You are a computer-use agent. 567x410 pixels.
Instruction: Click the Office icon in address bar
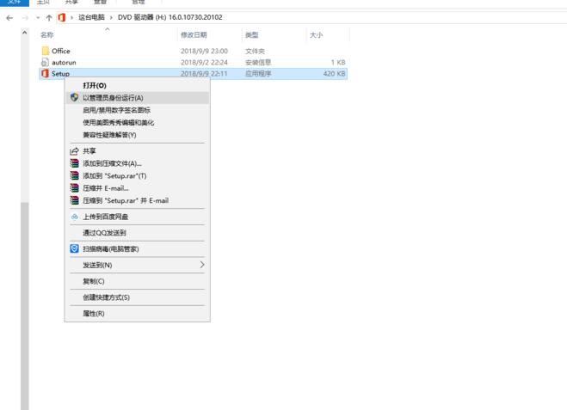tap(62, 17)
